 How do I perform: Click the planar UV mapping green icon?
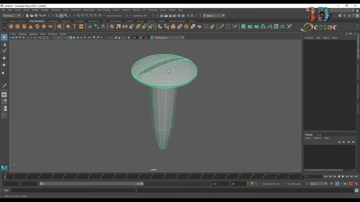pyautogui.click(x=244, y=26)
